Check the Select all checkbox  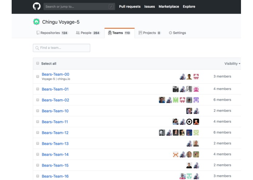[x=37, y=63]
